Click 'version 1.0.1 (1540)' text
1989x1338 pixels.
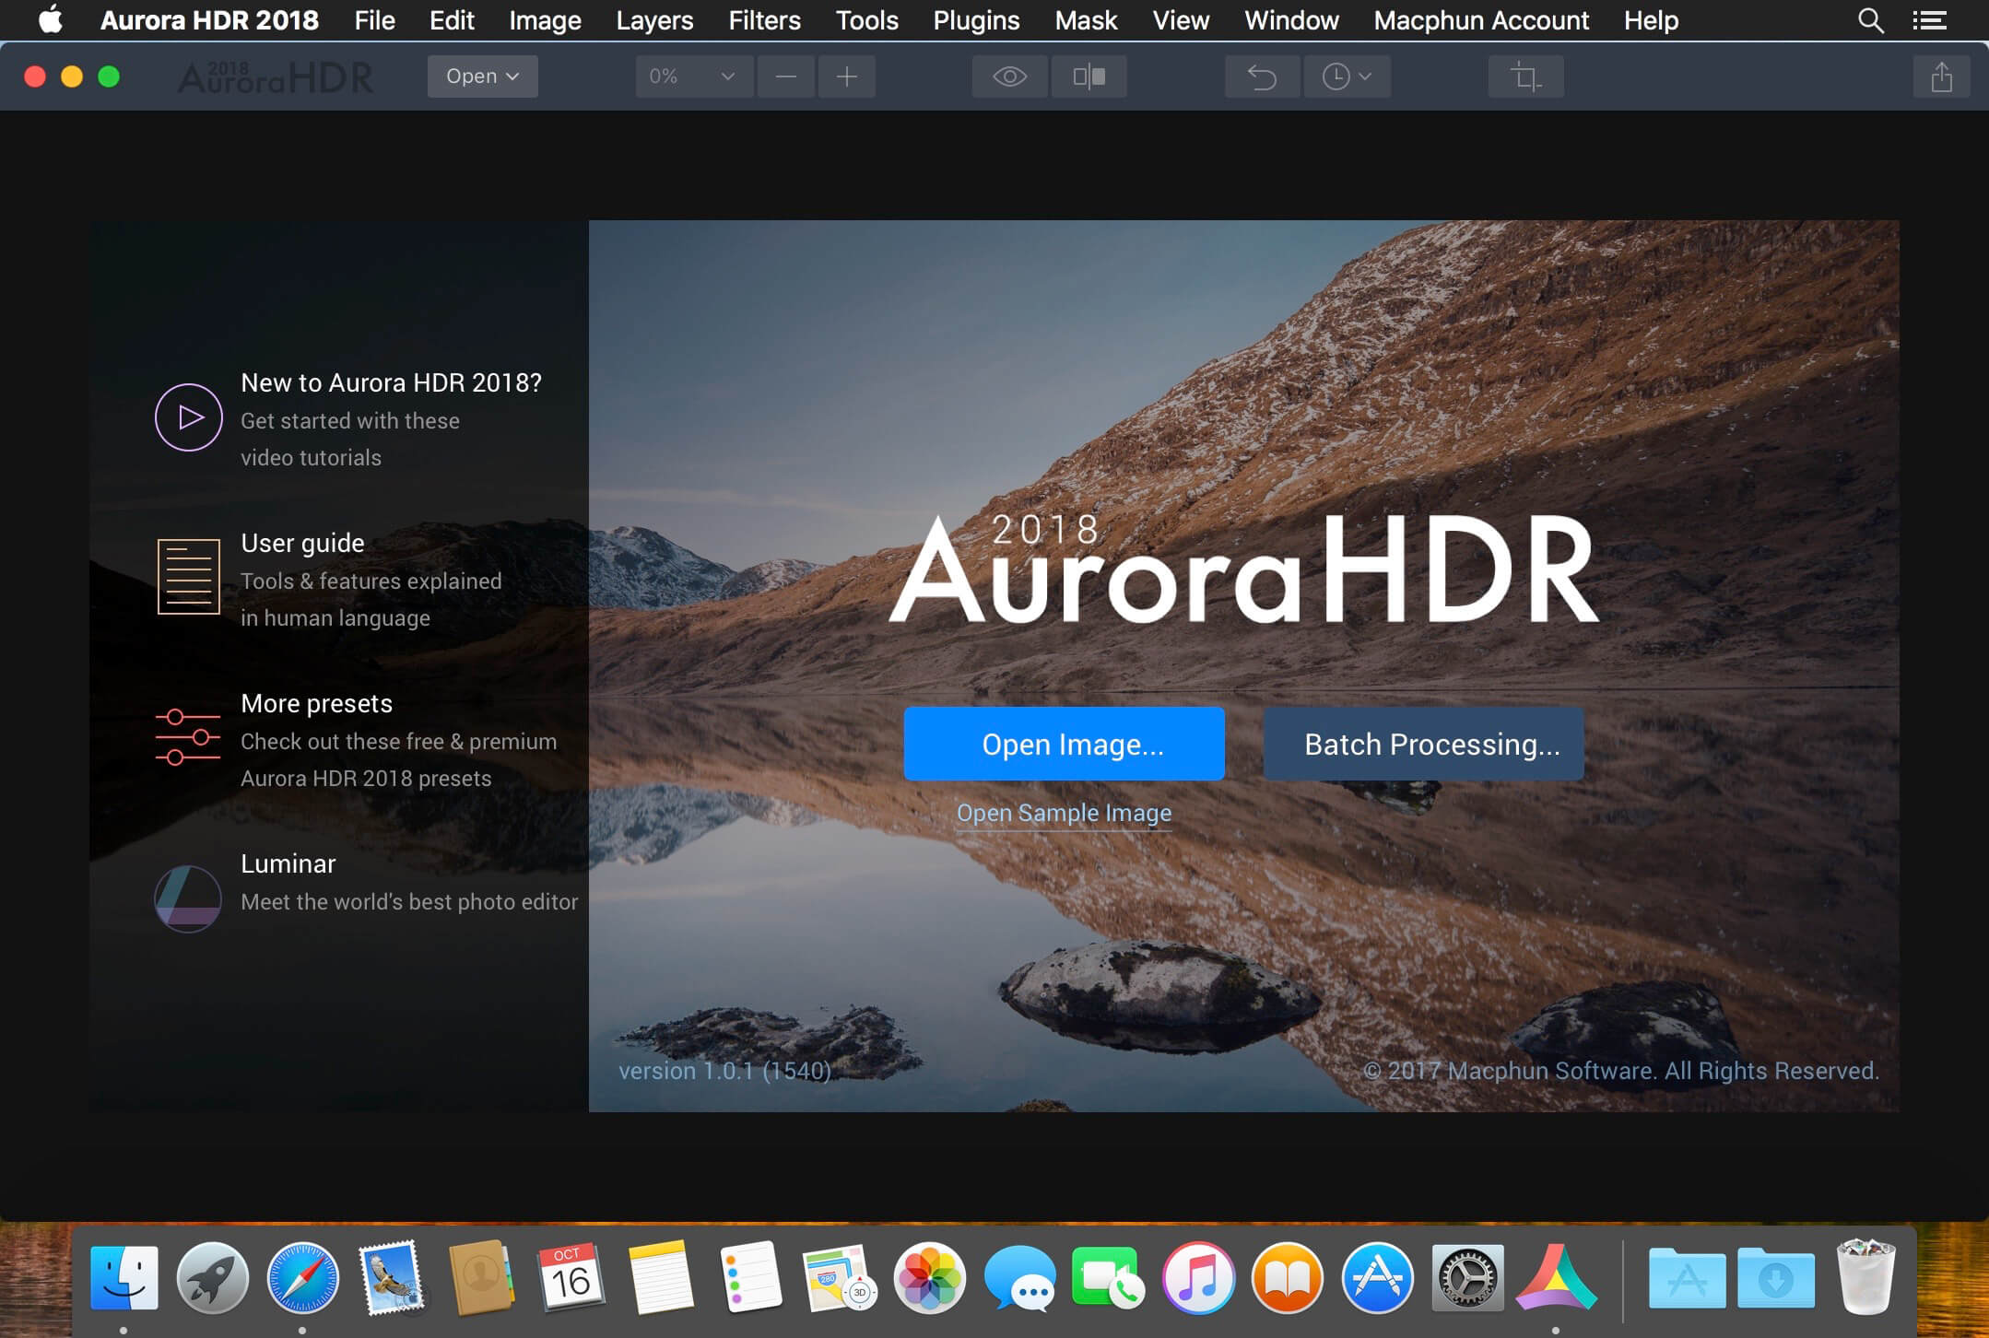pyautogui.click(x=724, y=1071)
